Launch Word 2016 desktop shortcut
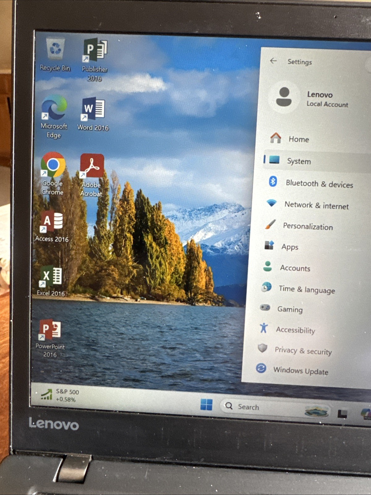 [x=93, y=115]
